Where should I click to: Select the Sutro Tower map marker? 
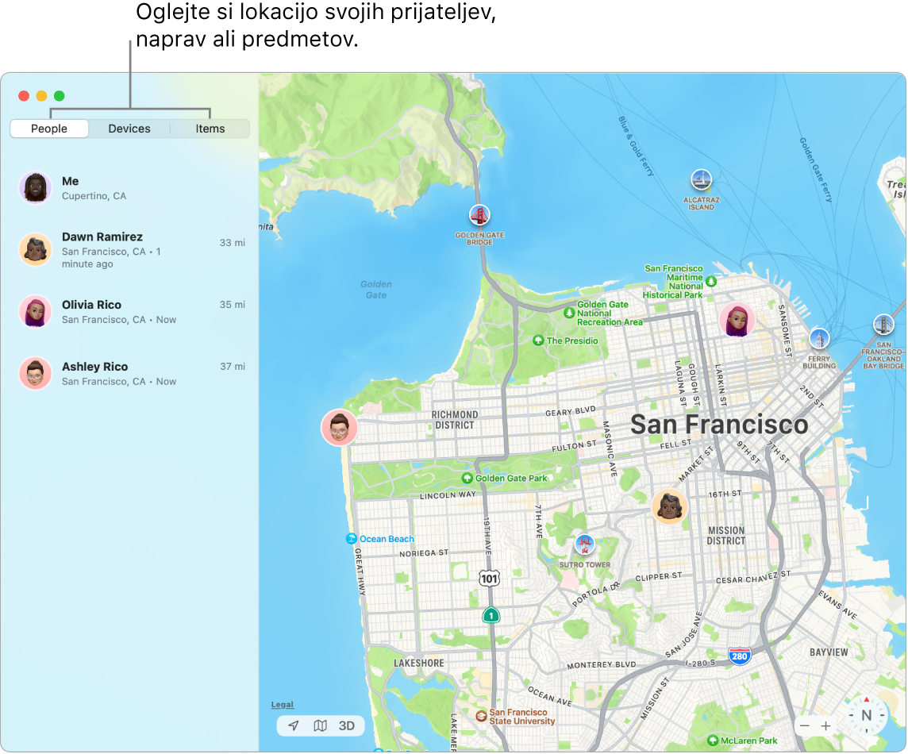click(584, 544)
